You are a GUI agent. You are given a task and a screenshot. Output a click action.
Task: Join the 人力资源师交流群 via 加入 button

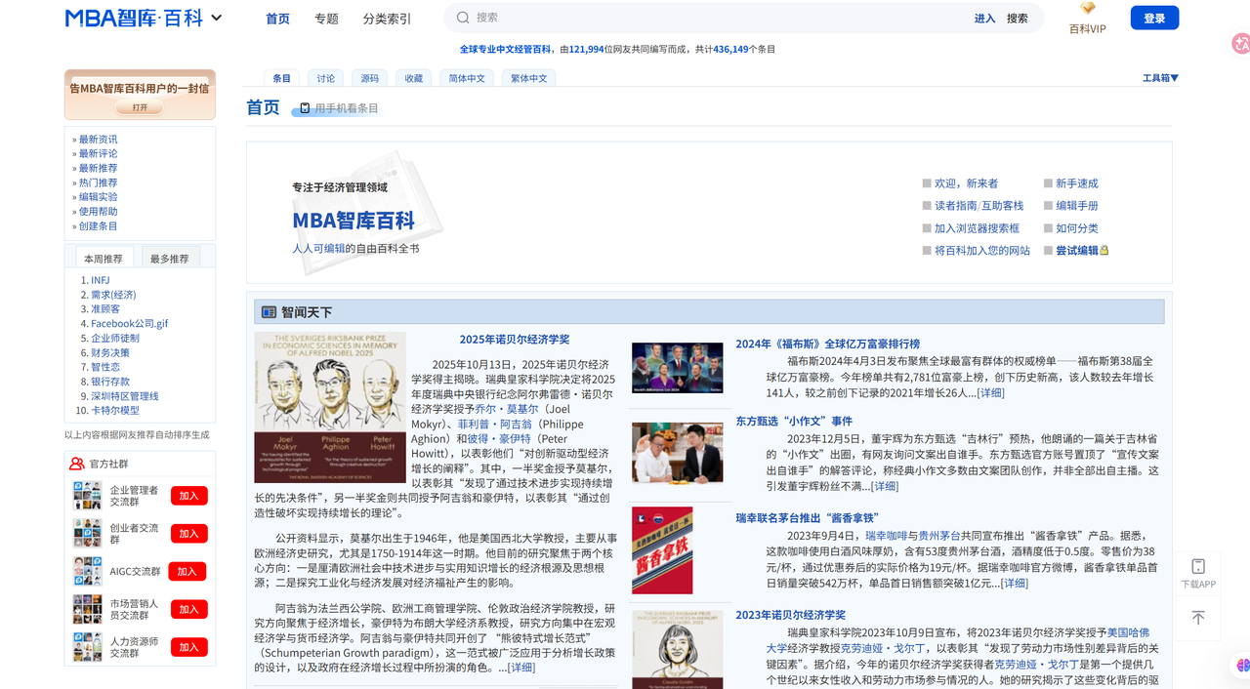click(188, 647)
